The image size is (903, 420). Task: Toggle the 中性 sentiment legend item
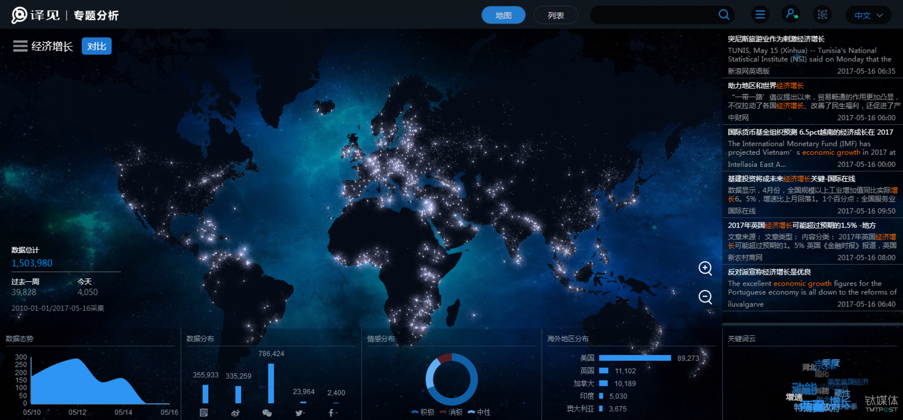(479, 412)
